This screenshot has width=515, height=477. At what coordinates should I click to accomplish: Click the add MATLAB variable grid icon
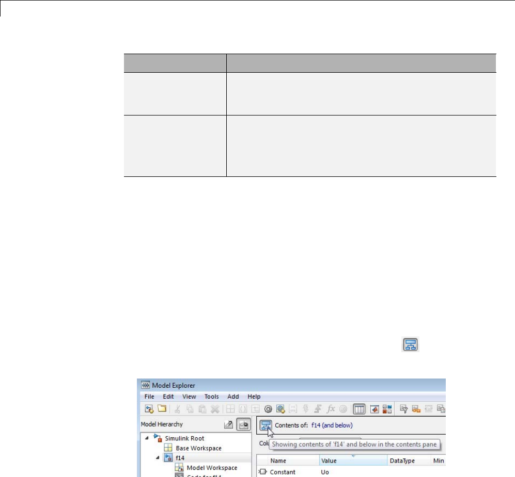click(230, 409)
